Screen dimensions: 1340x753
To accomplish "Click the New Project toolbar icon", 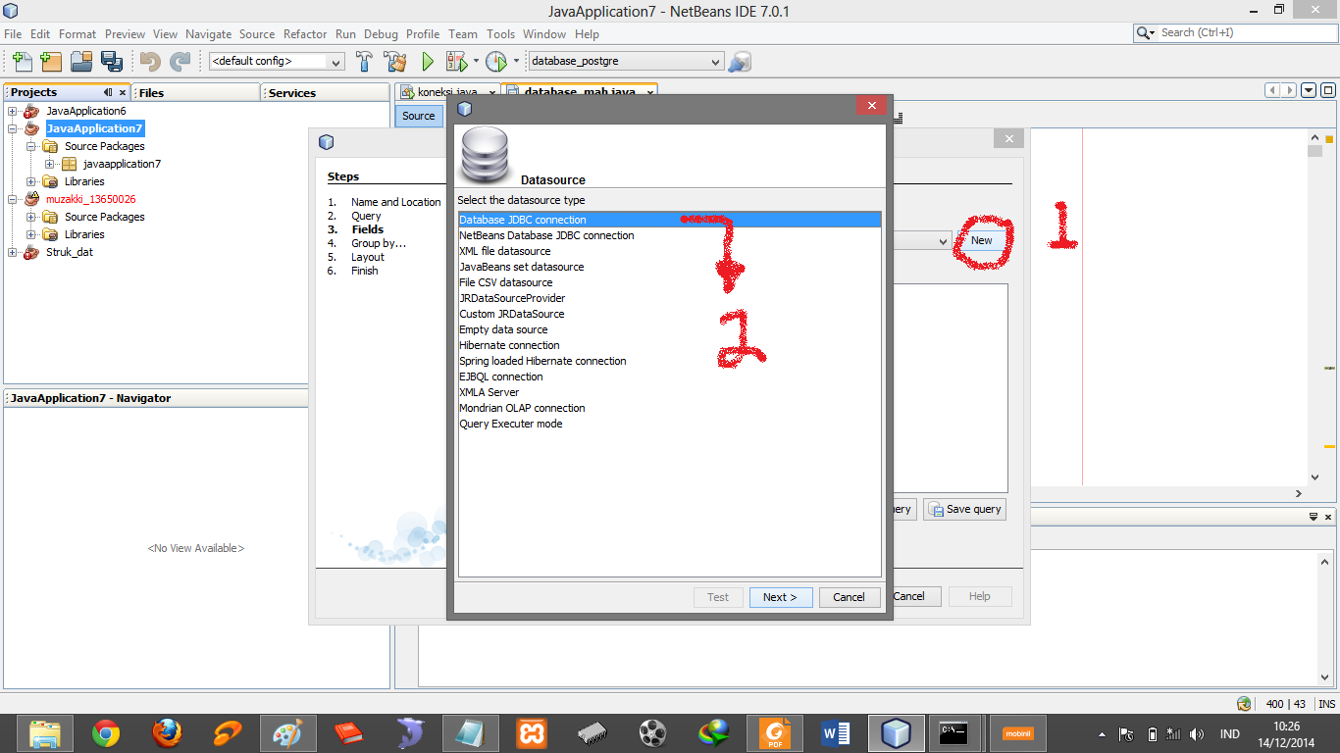I will [51, 61].
